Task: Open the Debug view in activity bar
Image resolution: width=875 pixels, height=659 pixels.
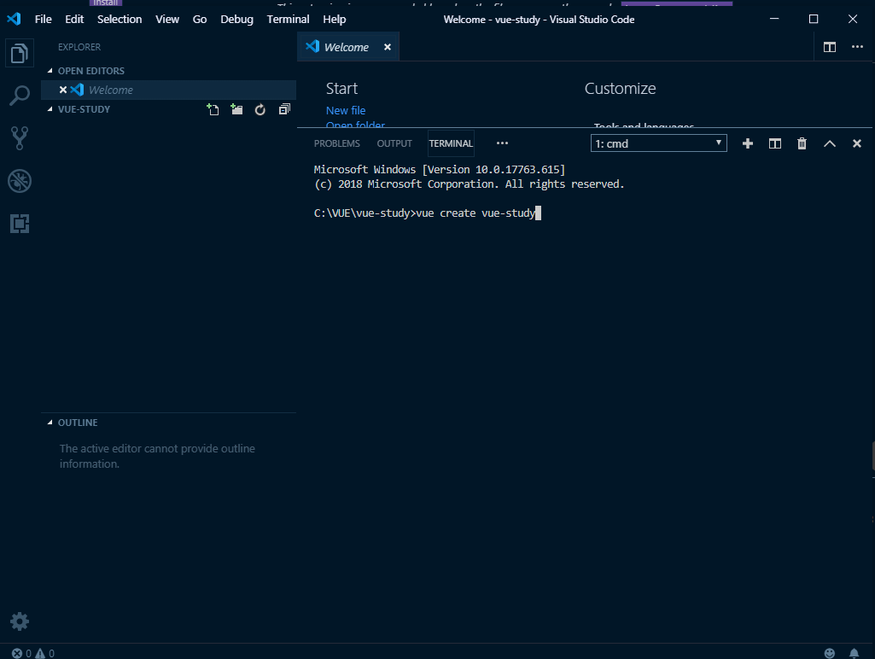Action: 20,181
